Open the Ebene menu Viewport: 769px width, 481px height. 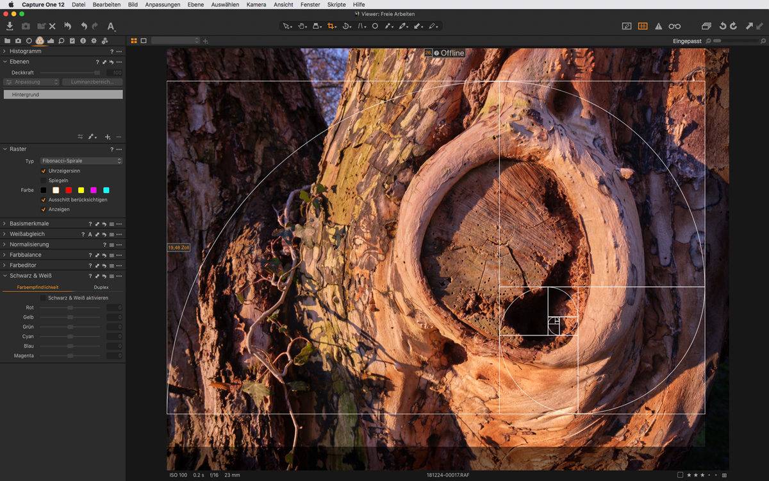(x=195, y=4)
